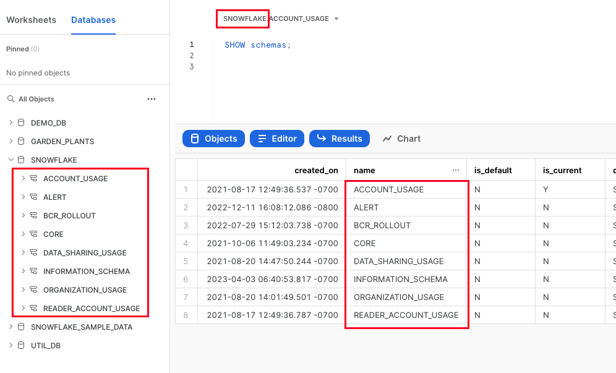
Task: Select the ORGANIZATION_USAGE results cell
Action: point(406,297)
